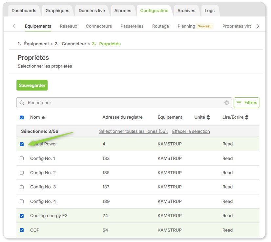Switch to the Connecteurs sub-tab
271x242 pixels.
(99, 26)
